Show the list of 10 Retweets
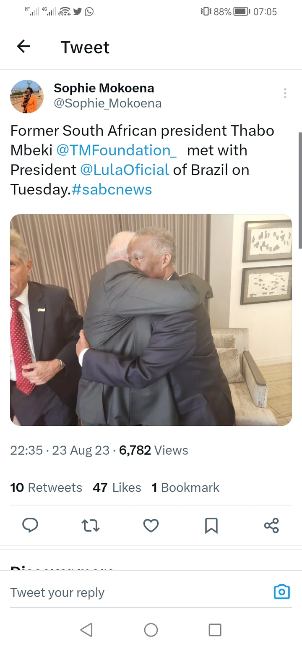The width and height of the screenshot is (302, 647). [x=46, y=487]
